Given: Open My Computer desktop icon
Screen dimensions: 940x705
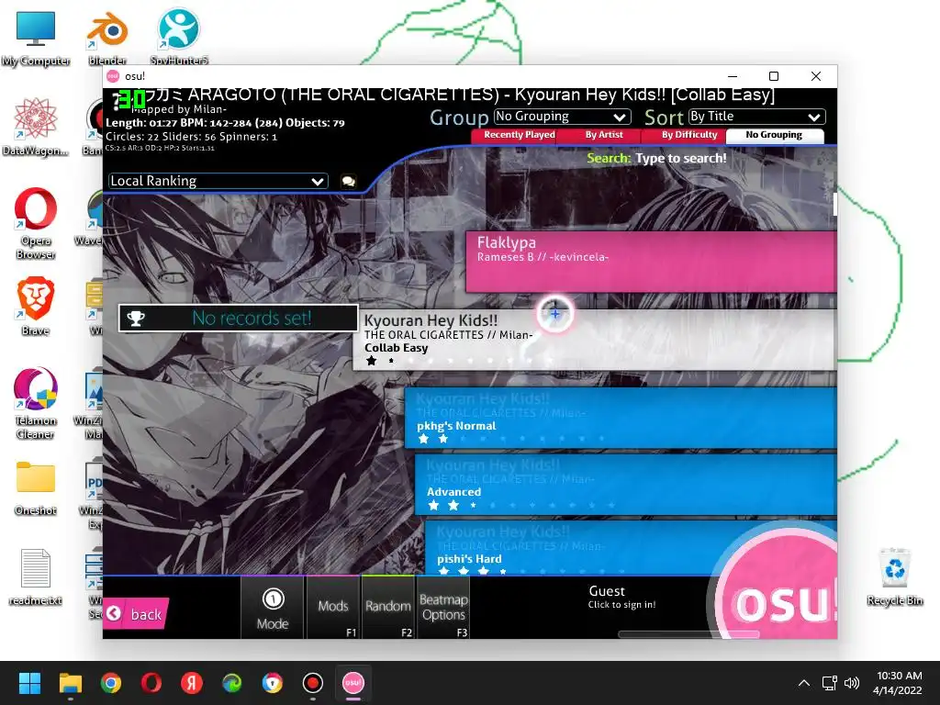Looking at the screenshot, I should click(36, 39).
